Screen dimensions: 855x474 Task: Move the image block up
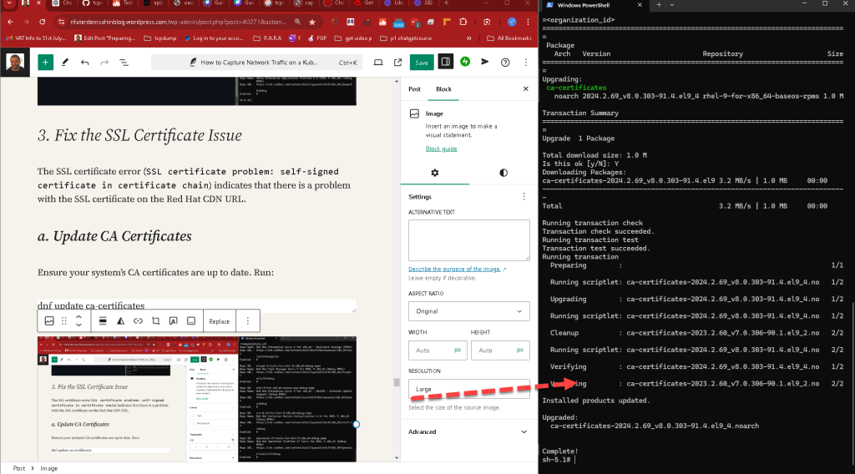(x=78, y=316)
